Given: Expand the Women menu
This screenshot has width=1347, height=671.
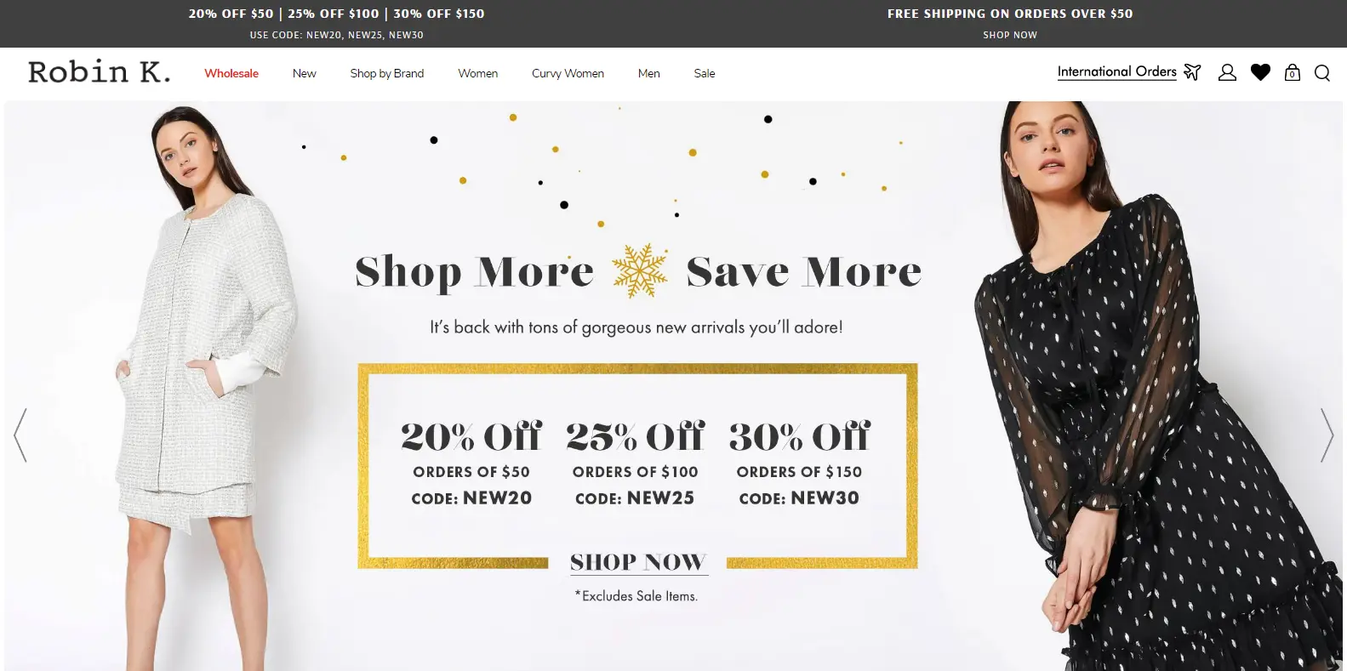Looking at the screenshot, I should [478, 73].
